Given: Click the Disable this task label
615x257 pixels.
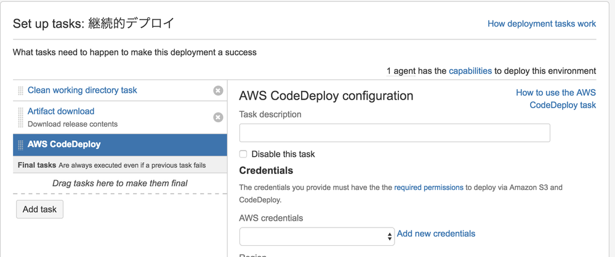Looking at the screenshot, I should point(283,154).
